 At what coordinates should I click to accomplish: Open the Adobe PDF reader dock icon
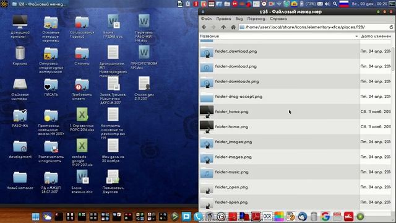tap(256, 217)
